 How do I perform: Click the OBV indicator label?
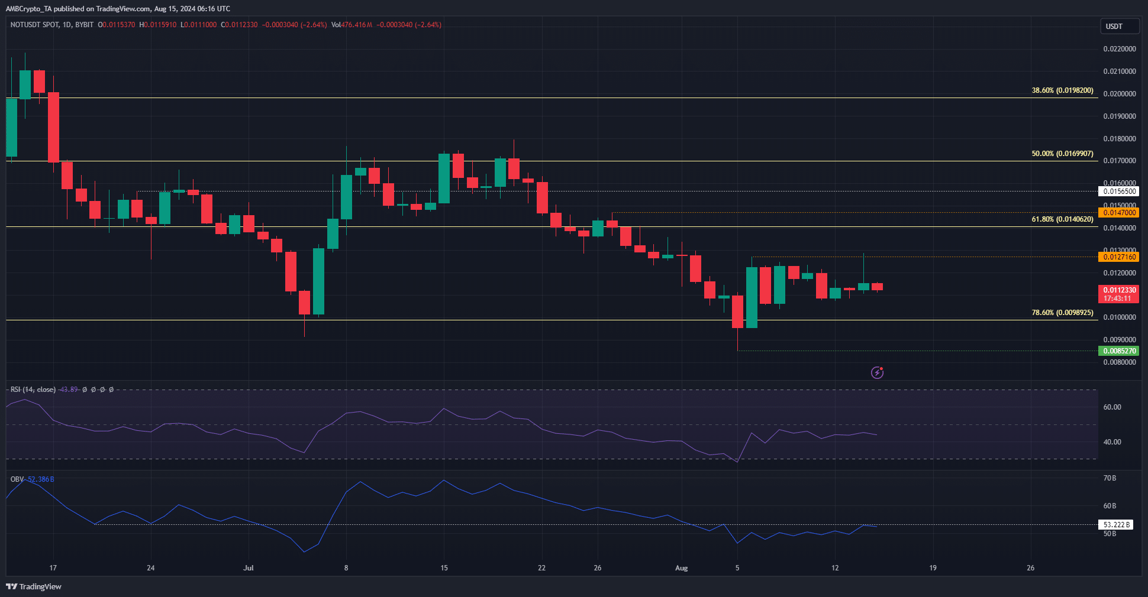pyautogui.click(x=17, y=479)
